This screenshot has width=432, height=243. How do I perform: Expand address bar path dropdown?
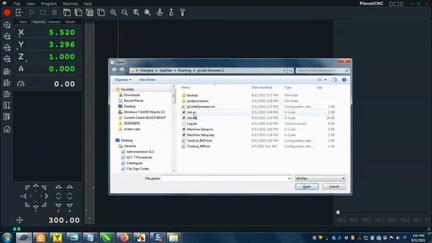pos(284,70)
